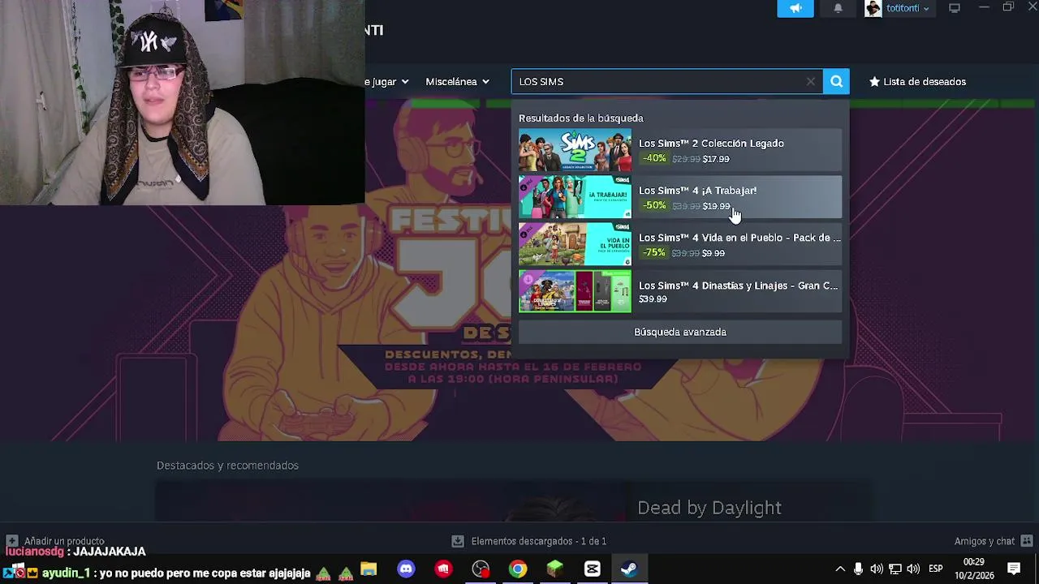Image resolution: width=1039 pixels, height=584 pixels.
Task: Click the $17.99 price of Sims 2
Action: pyautogui.click(x=716, y=159)
